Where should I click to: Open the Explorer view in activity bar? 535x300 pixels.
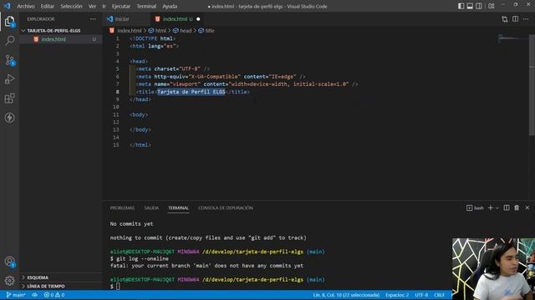[x=9, y=22]
